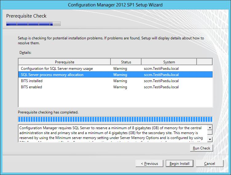Viewport: 231px width, 175px height.
Task: Select 'Configuration for SQL Server memory usage' row
Action: click(x=116, y=69)
